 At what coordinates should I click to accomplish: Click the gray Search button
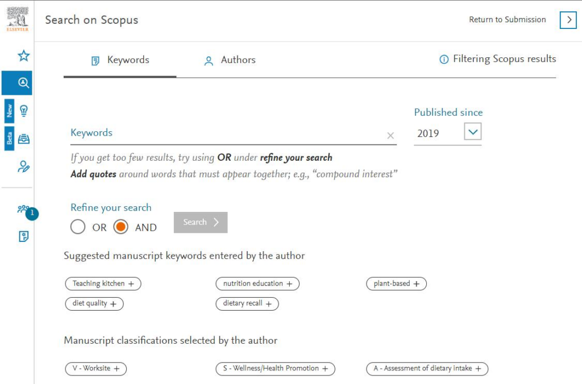point(201,222)
